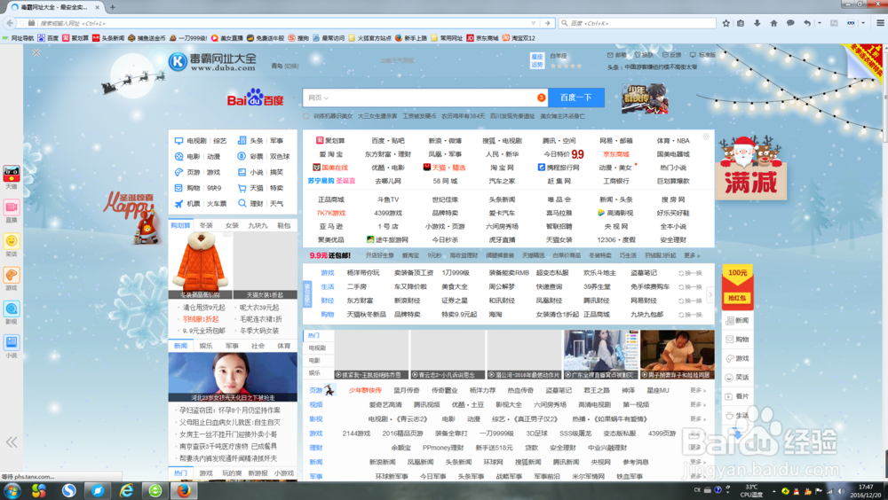888x500 pixels.
Task: Click the Windows Start button
Action: click(12, 490)
